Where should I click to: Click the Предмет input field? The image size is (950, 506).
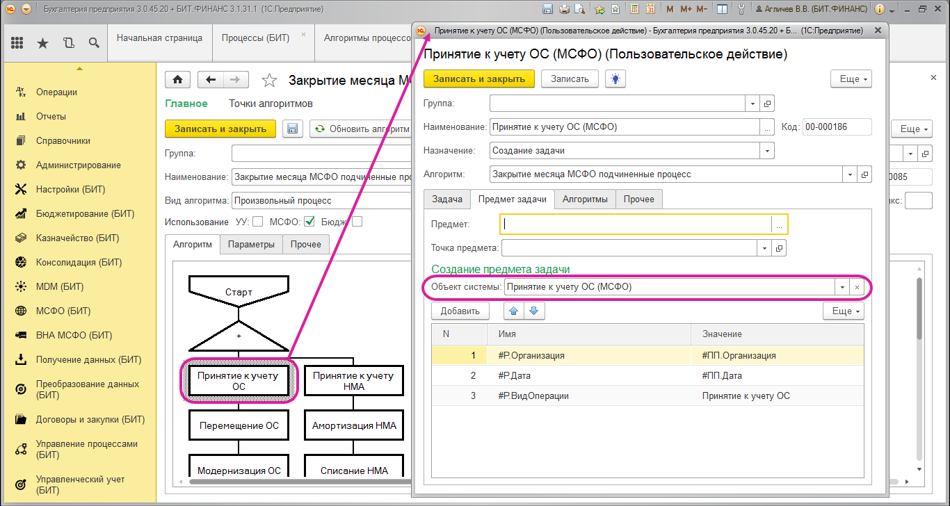point(636,224)
